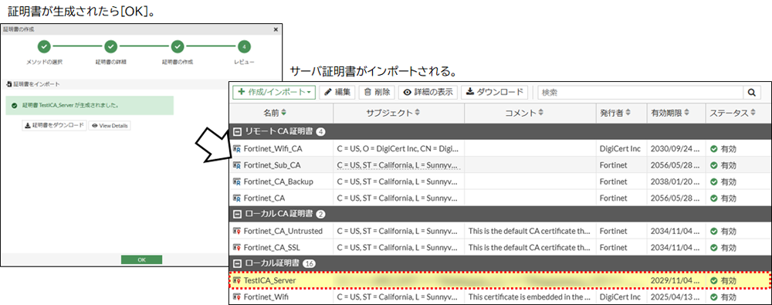Click the 有効 status checkmark of Fortinet_Sub_CA

click(714, 165)
